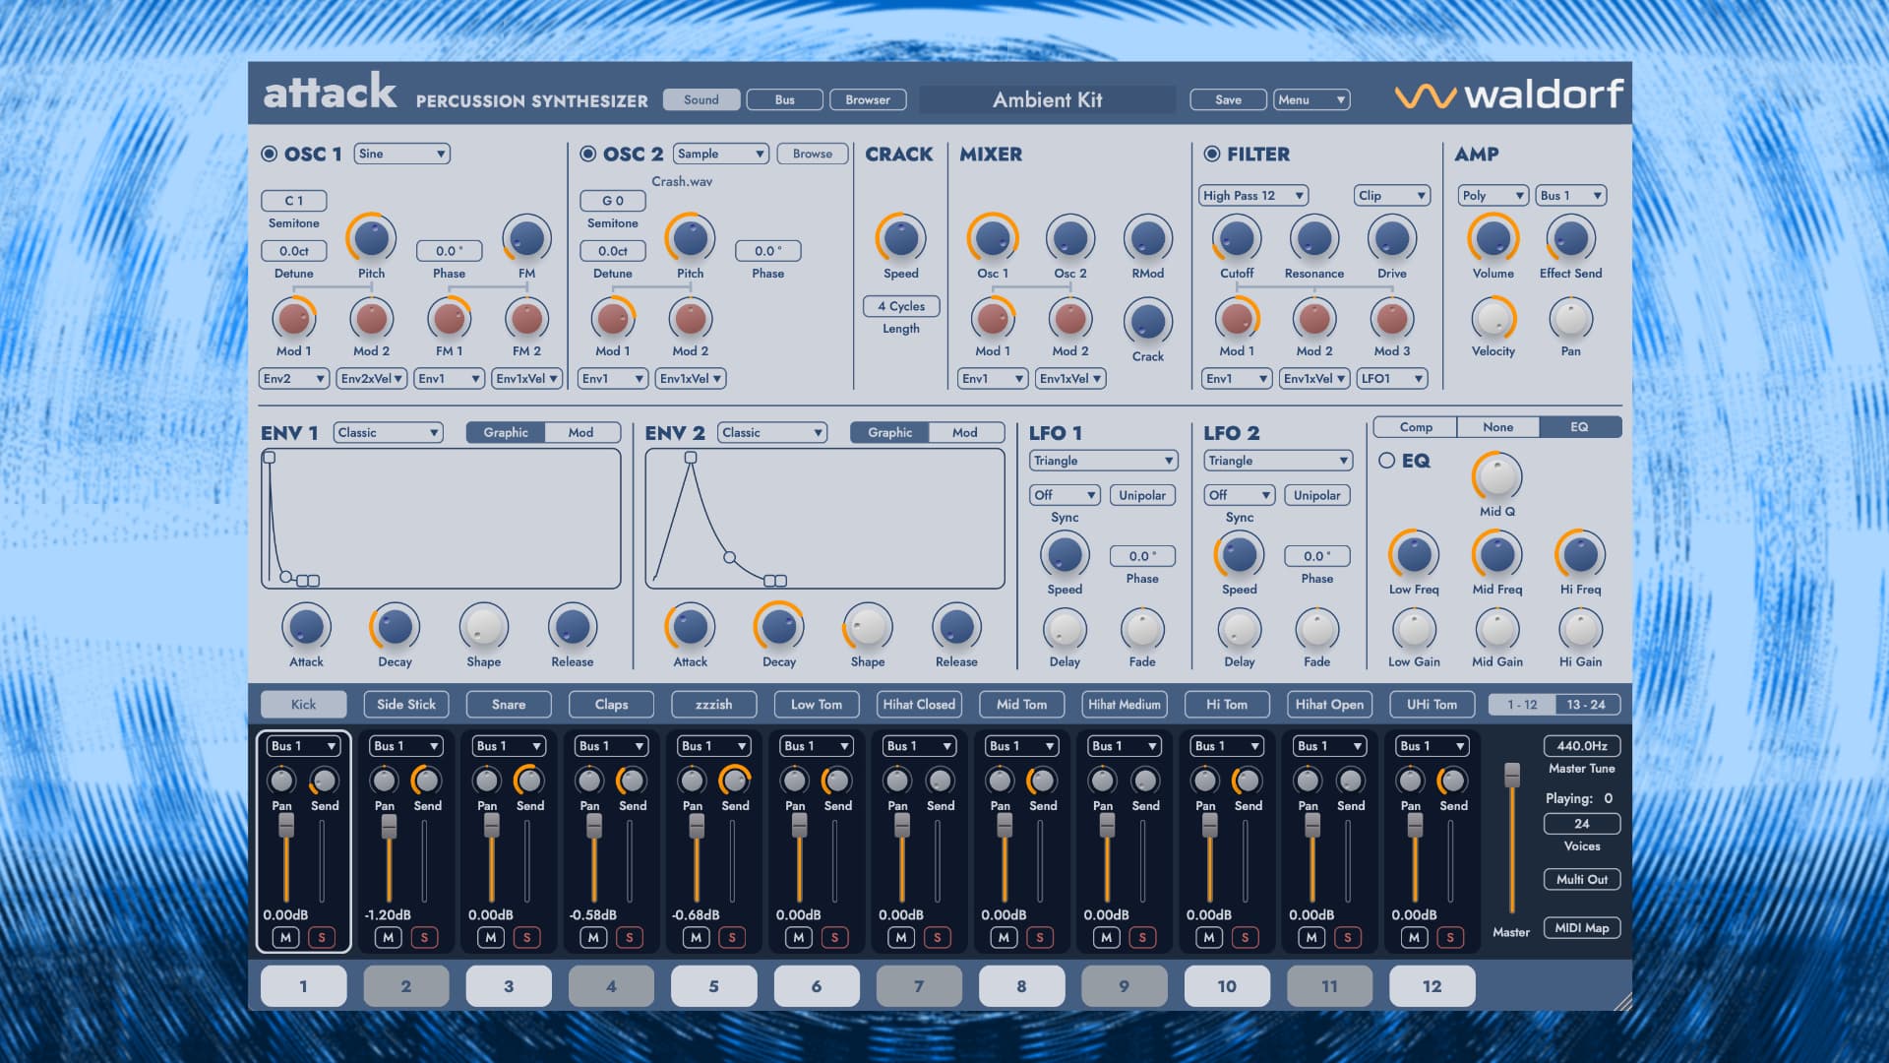This screenshot has width=1889, height=1063.
Task: Enable the OSC 2 oscillator toggle
Action: pos(587,154)
